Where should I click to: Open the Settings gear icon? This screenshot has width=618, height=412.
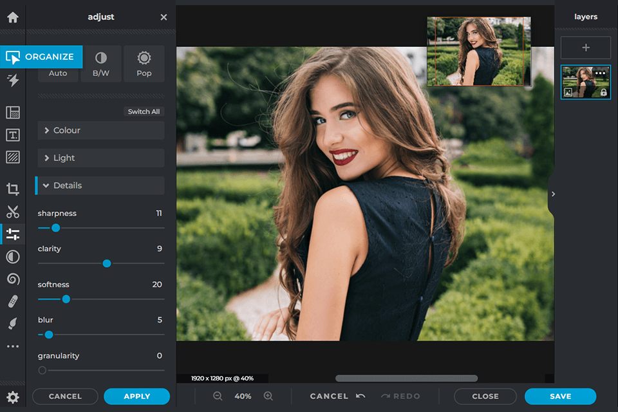[13, 397]
